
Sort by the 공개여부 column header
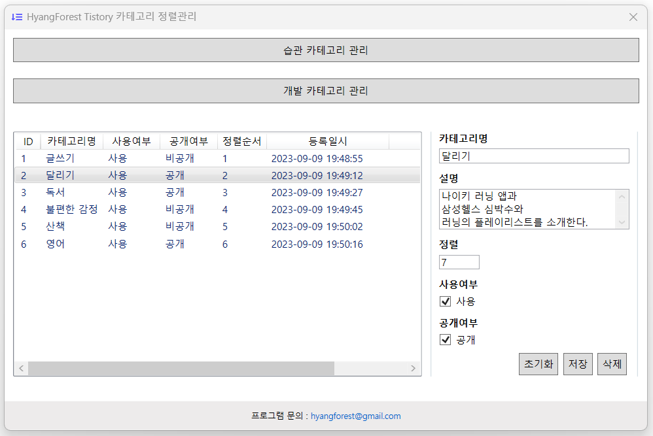click(x=188, y=141)
